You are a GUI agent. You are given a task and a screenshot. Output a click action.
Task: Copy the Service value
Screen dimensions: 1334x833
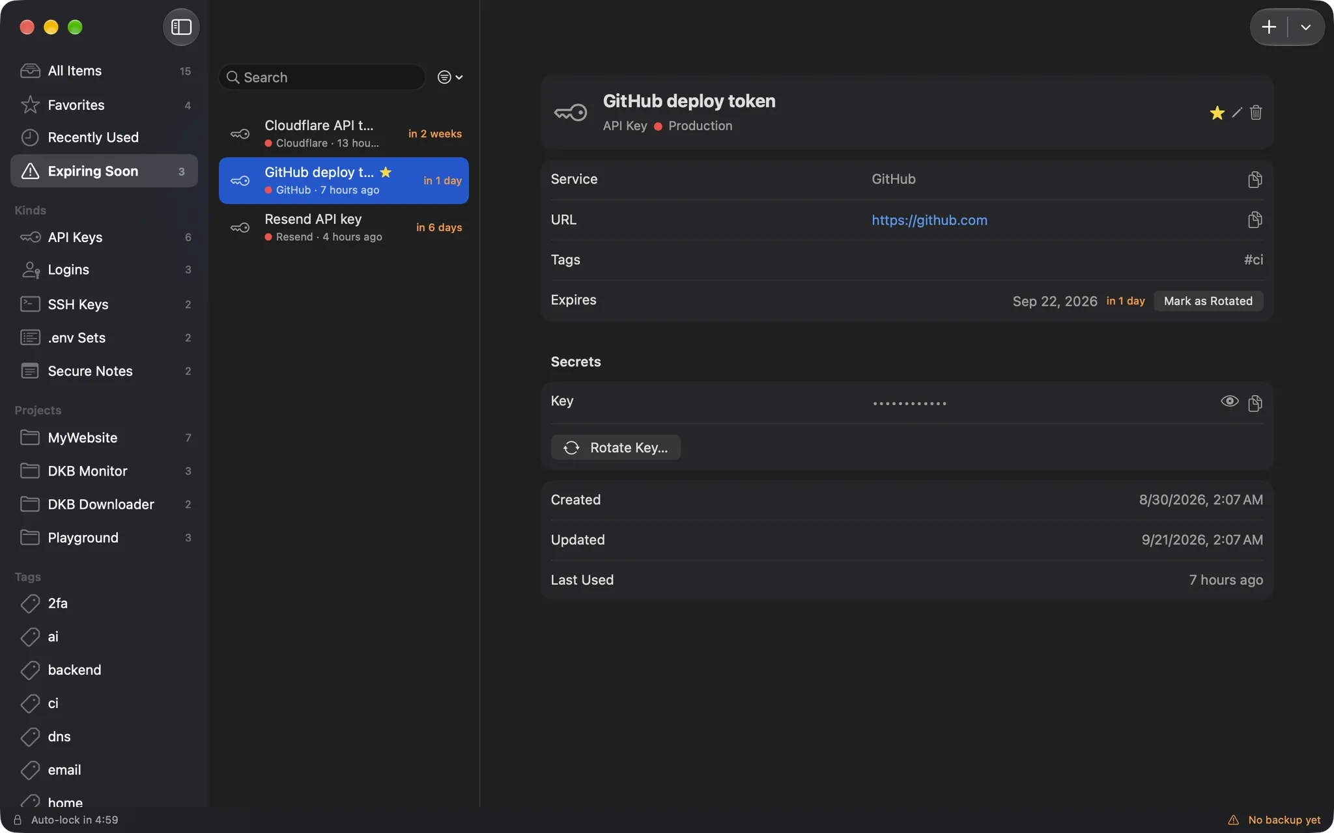point(1255,180)
